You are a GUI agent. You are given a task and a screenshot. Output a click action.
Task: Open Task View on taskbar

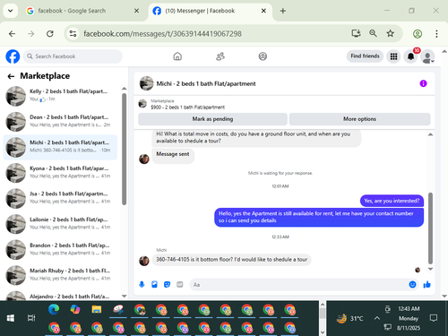click(x=31, y=318)
